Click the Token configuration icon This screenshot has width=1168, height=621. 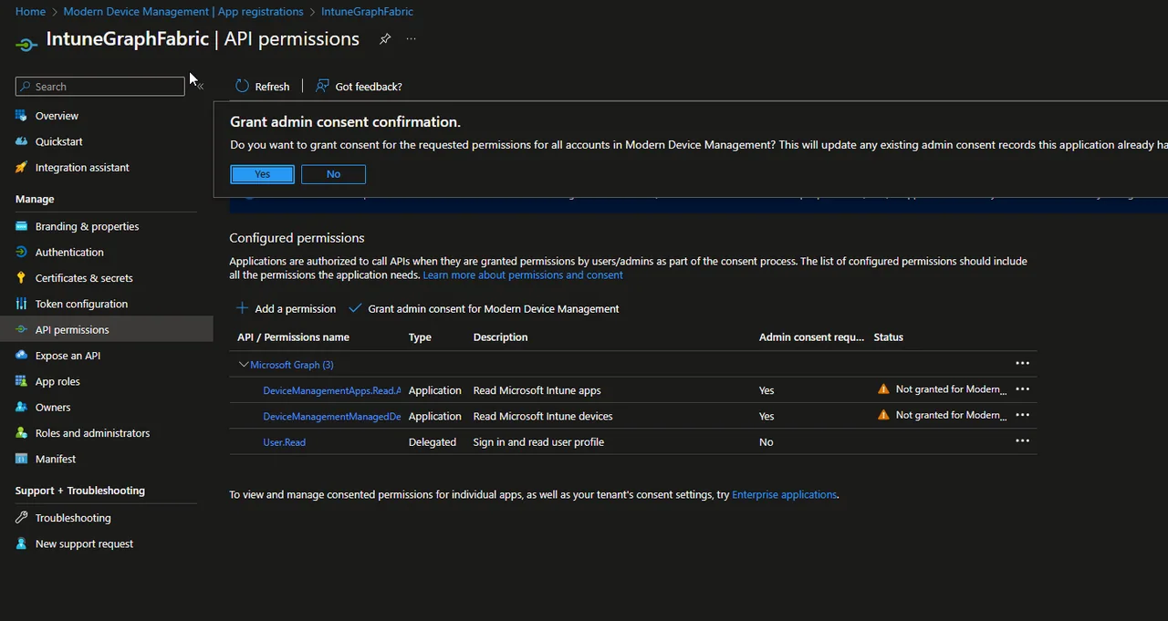(x=22, y=304)
